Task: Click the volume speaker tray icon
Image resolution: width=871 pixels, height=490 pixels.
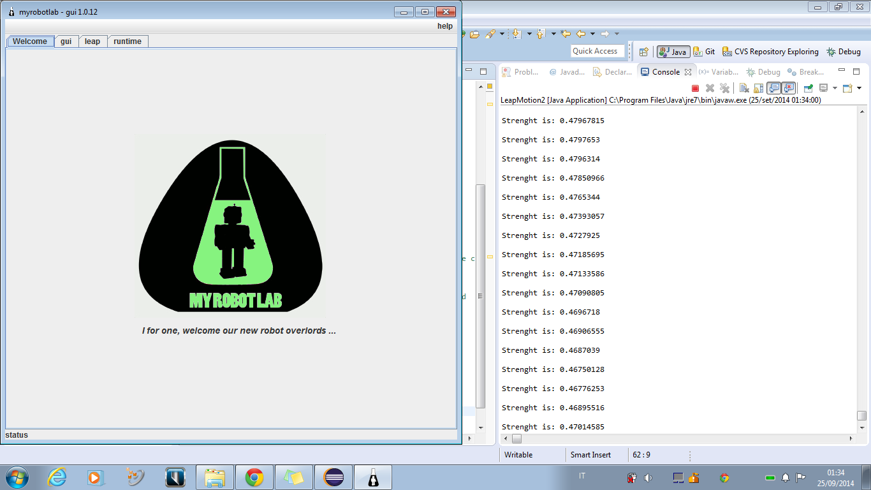Action: 648,477
